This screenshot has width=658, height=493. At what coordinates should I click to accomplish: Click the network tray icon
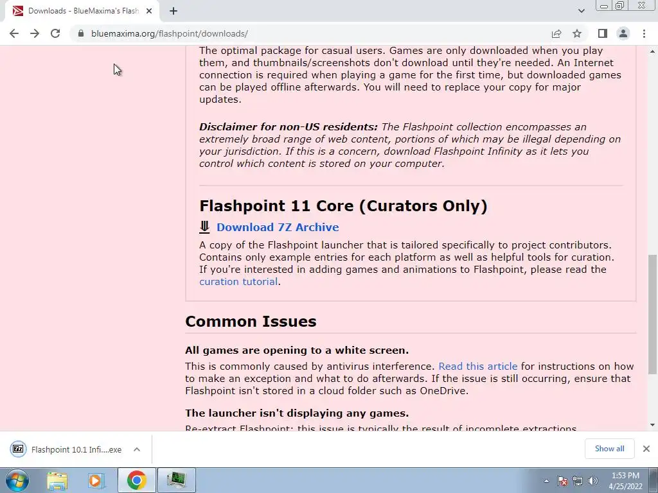[x=578, y=481]
